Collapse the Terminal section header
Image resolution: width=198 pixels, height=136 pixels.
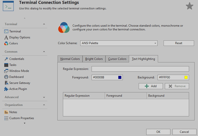click(44, 24)
